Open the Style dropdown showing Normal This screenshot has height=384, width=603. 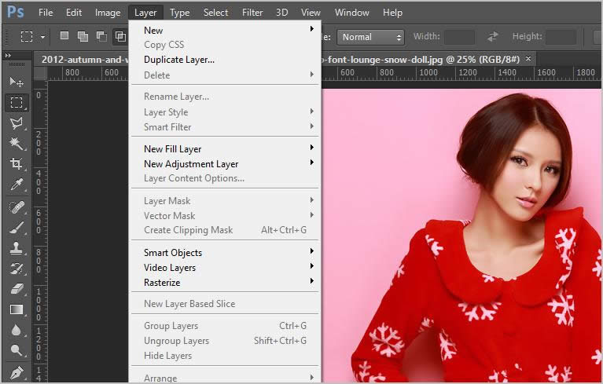(x=370, y=37)
